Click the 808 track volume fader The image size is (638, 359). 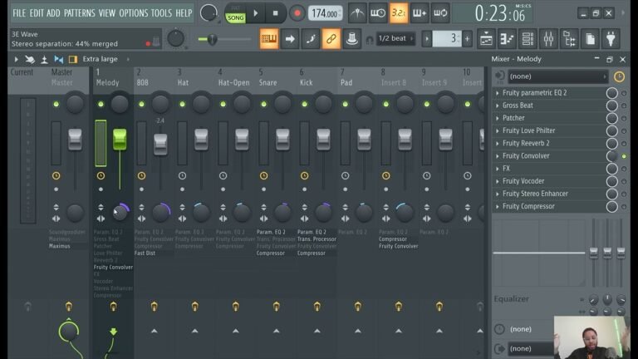(x=160, y=144)
